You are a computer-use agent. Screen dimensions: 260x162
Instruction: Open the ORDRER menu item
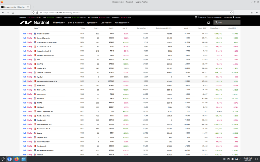pos(203,17)
